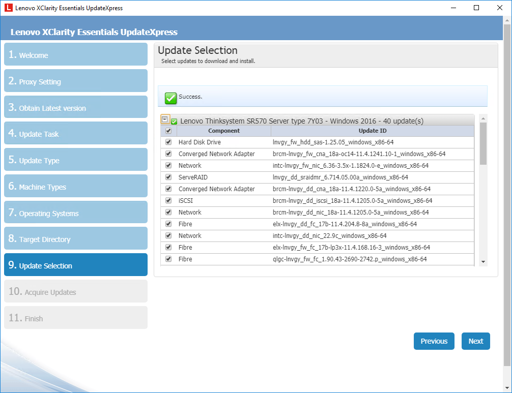Open step 3 Obtain Latest version
Viewport: 512px width, 393px height.
click(x=76, y=107)
